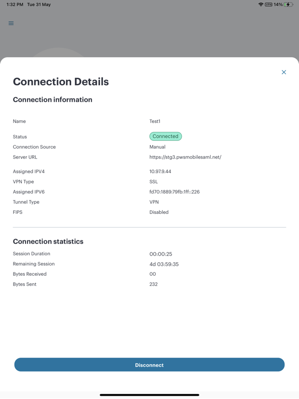Open the Server URL https://stg3.pwsmobilesaml.net/

pos(185,157)
